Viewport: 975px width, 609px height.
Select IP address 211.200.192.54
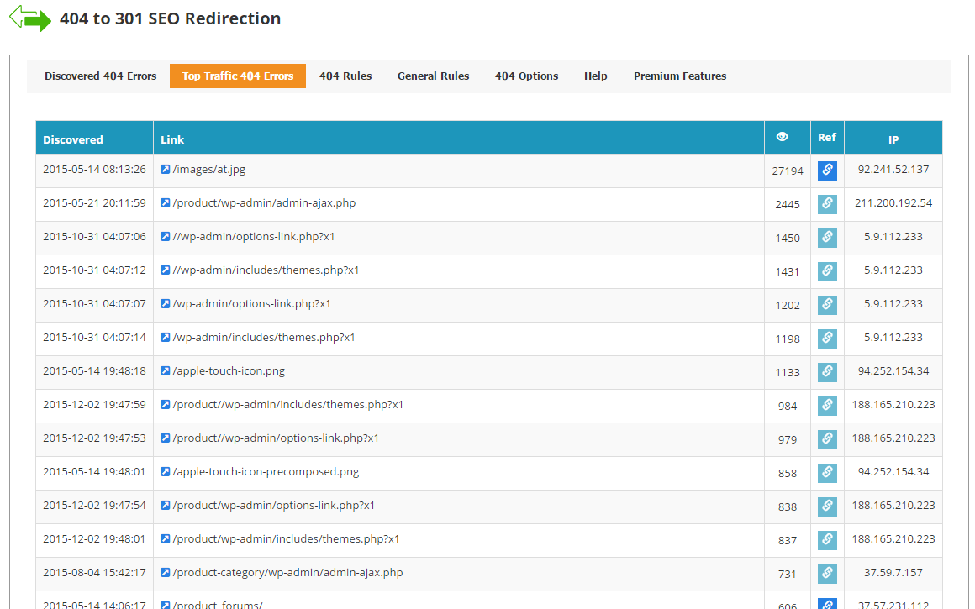pyautogui.click(x=893, y=202)
